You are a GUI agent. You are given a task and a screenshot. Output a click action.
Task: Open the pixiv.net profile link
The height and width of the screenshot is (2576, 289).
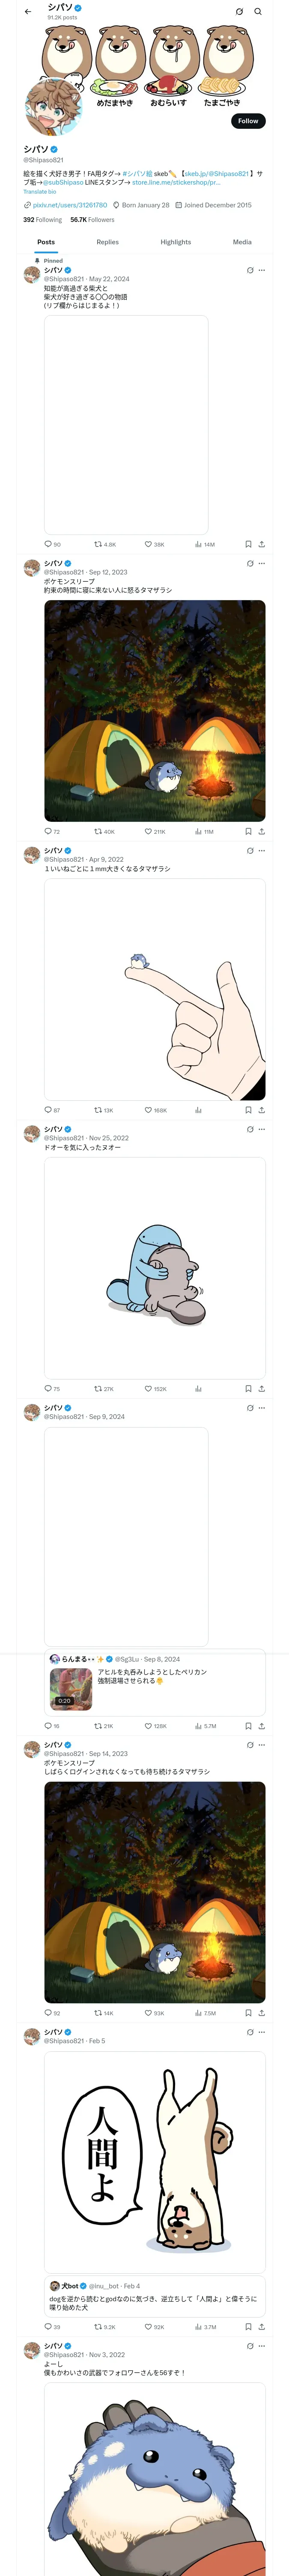click(69, 205)
